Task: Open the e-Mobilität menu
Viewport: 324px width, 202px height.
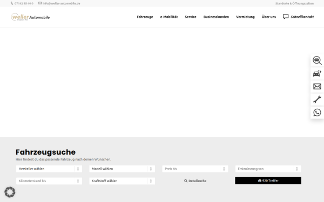Action: tap(169, 17)
